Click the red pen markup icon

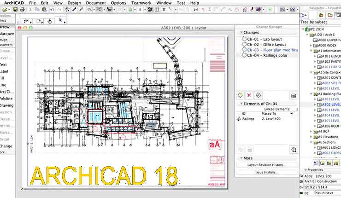point(252,10)
